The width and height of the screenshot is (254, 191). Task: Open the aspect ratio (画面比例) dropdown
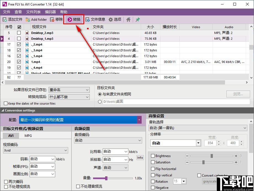pyautogui.click(x=42, y=174)
